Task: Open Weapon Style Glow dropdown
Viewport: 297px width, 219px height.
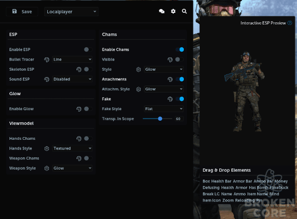Action: [72, 168]
